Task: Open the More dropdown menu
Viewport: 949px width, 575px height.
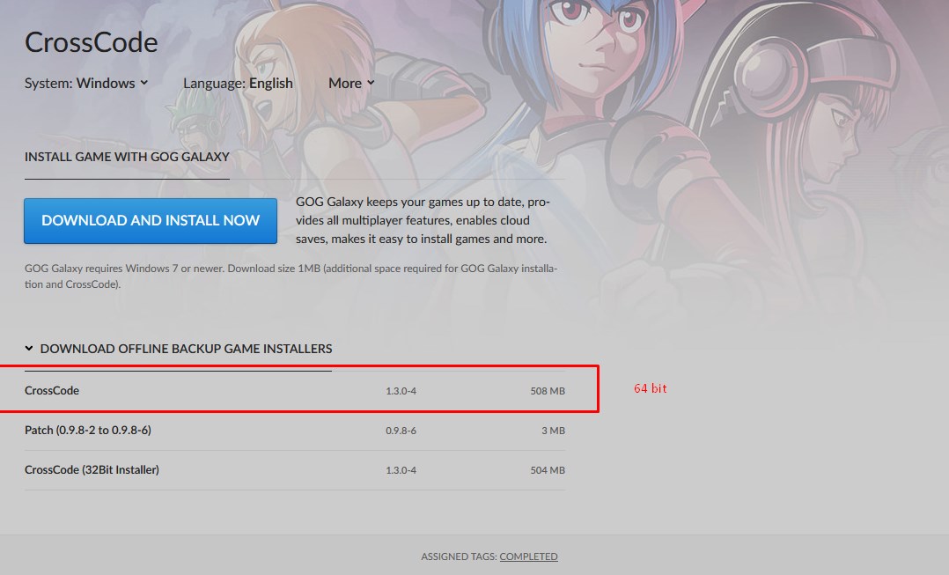Action: click(x=351, y=83)
